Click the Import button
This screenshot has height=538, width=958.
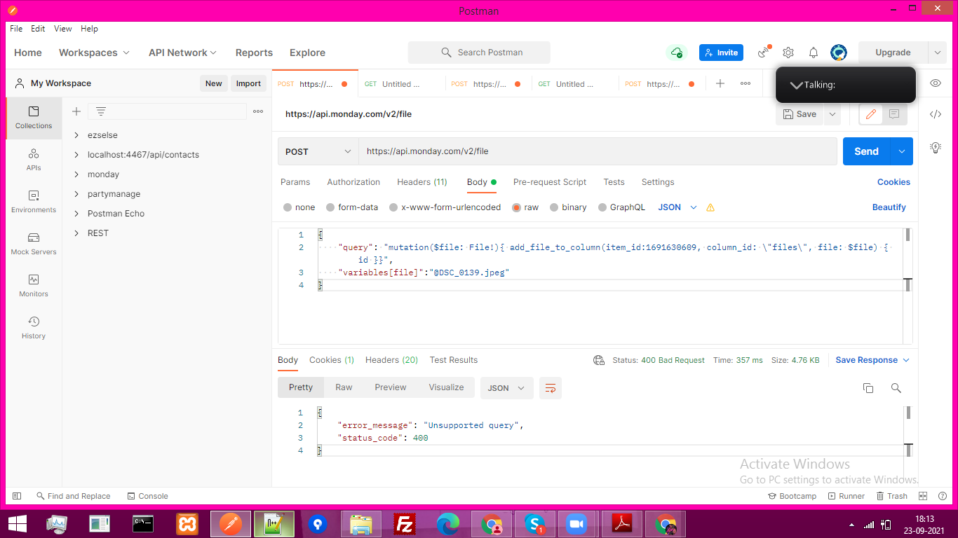click(248, 83)
